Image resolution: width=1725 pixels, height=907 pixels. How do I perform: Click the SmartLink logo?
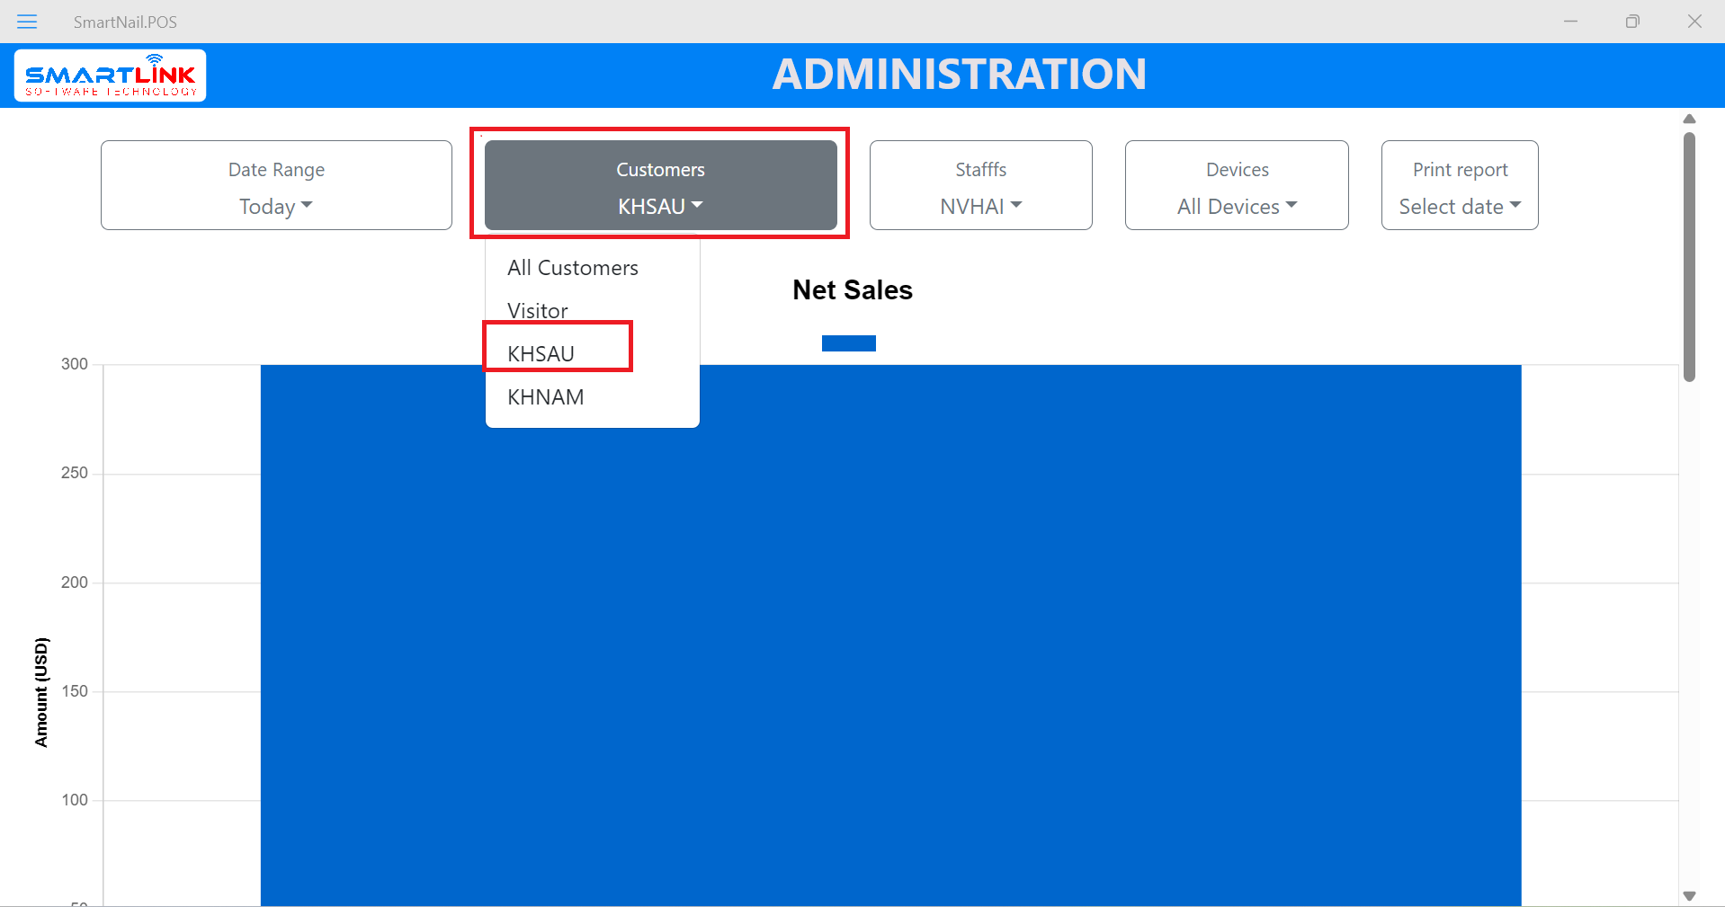coord(111,76)
